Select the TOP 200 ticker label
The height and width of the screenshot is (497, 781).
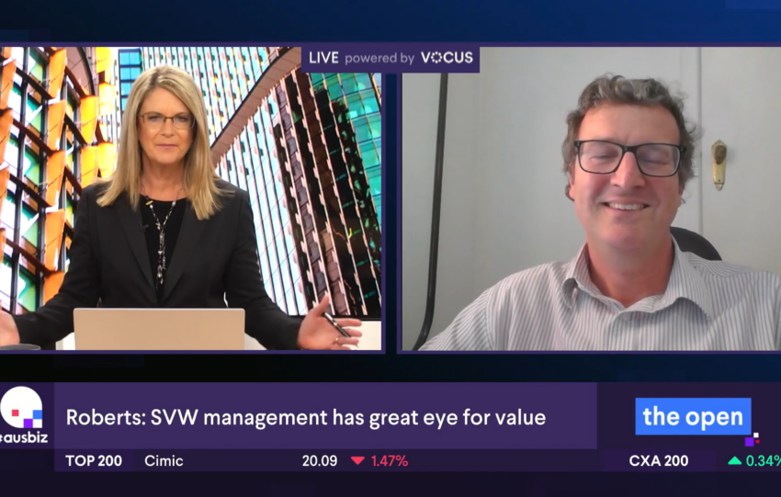point(94,461)
